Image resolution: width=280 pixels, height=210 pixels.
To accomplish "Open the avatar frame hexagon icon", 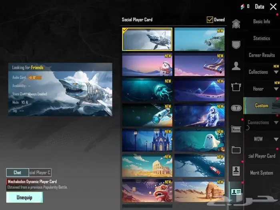I will click(236, 24).
